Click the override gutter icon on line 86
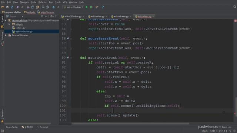This screenshot has height=133, width=237. [68, 38]
